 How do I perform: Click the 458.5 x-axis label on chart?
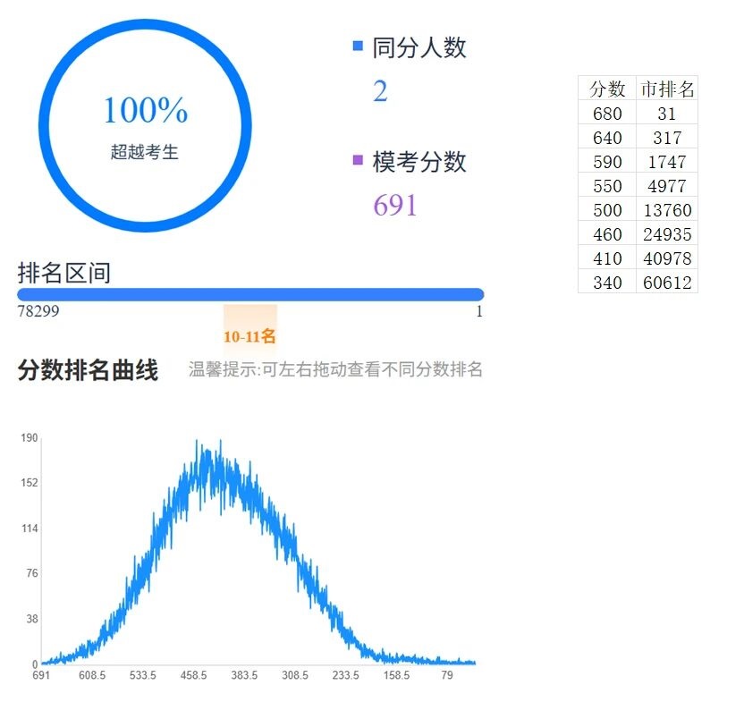pos(193,675)
